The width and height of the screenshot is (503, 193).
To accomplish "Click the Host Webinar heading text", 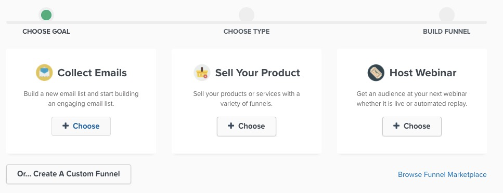I will (423, 73).
